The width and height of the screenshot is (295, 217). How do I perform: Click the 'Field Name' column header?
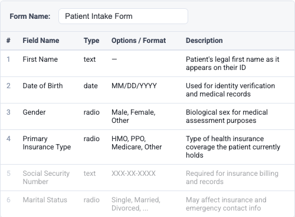(x=41, y=41)
